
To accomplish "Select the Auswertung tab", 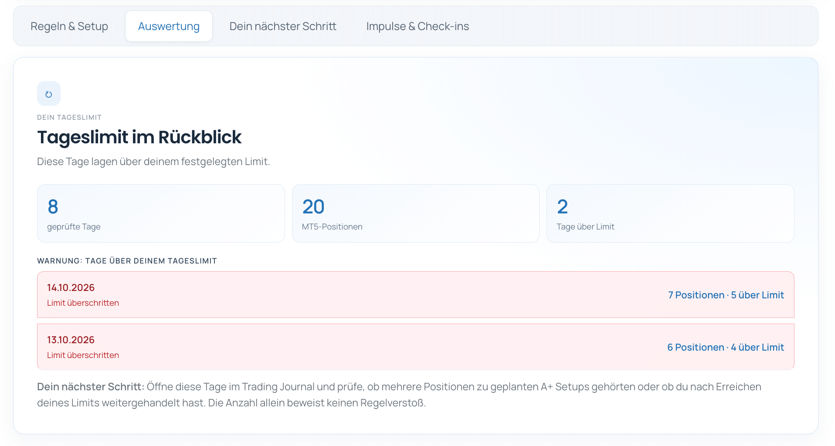I will (x=169, y=26).
